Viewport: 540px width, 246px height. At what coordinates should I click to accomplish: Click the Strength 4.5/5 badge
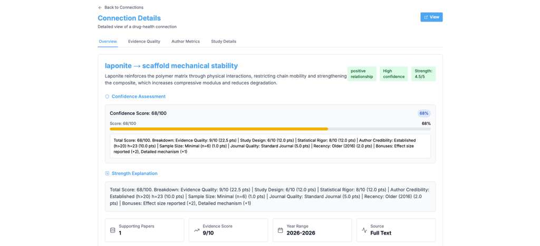click(423, 74)
